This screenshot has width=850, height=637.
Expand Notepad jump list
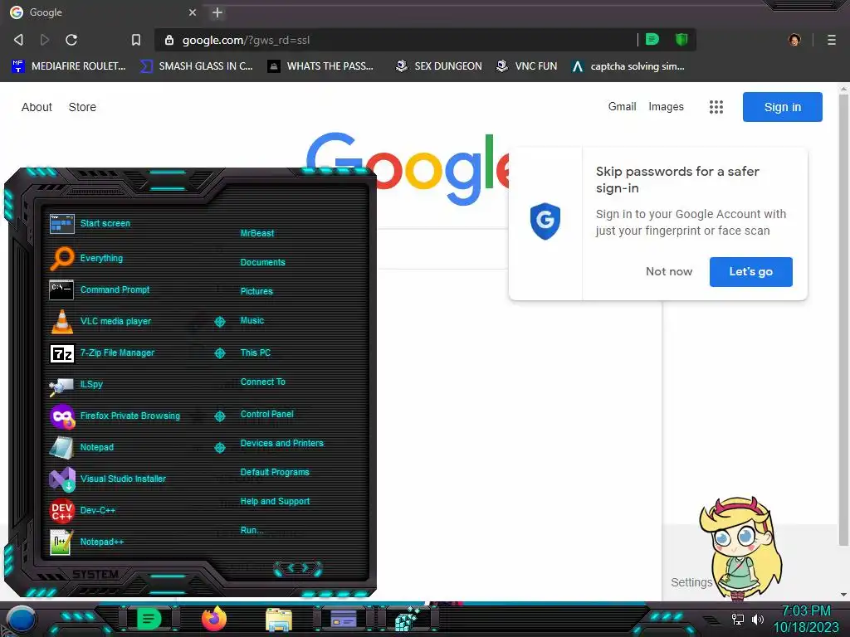pyautogui.click(x=219, y=448)
